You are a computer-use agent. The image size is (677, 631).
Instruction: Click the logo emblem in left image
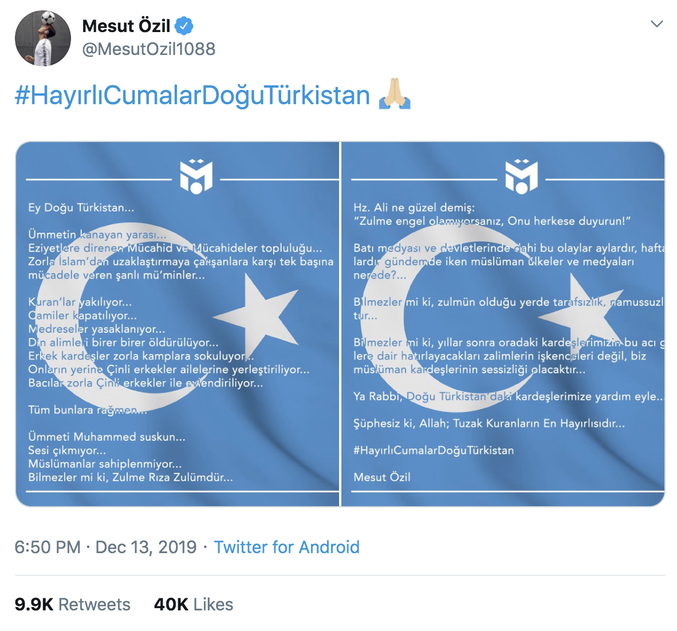click(x=196, y=176)
